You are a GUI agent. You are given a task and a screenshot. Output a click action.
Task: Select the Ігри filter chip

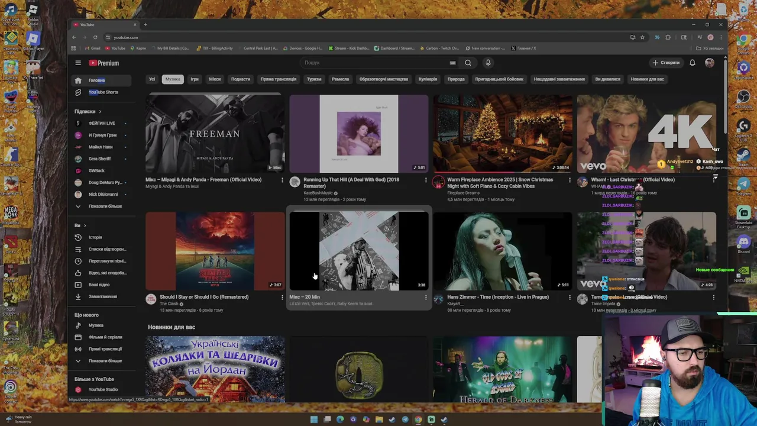195,79
